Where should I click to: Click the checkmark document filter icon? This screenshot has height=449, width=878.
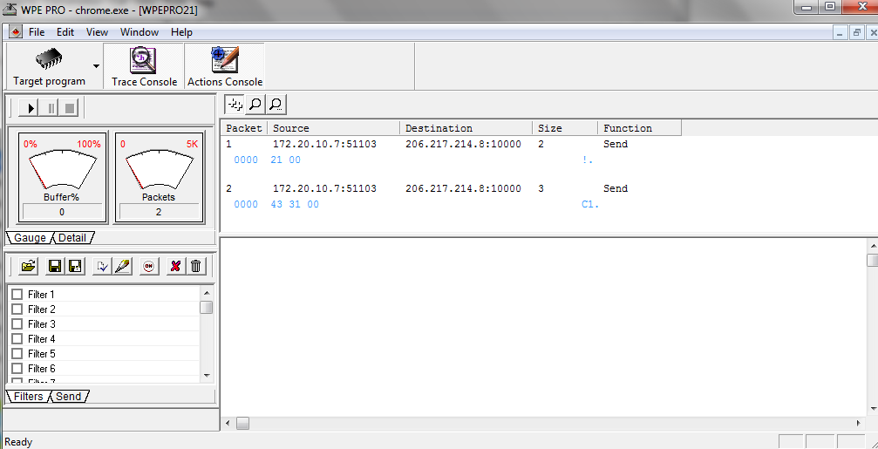pyautogui.click(x=102, y=266)
